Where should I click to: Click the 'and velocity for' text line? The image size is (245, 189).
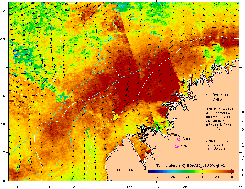218,117
